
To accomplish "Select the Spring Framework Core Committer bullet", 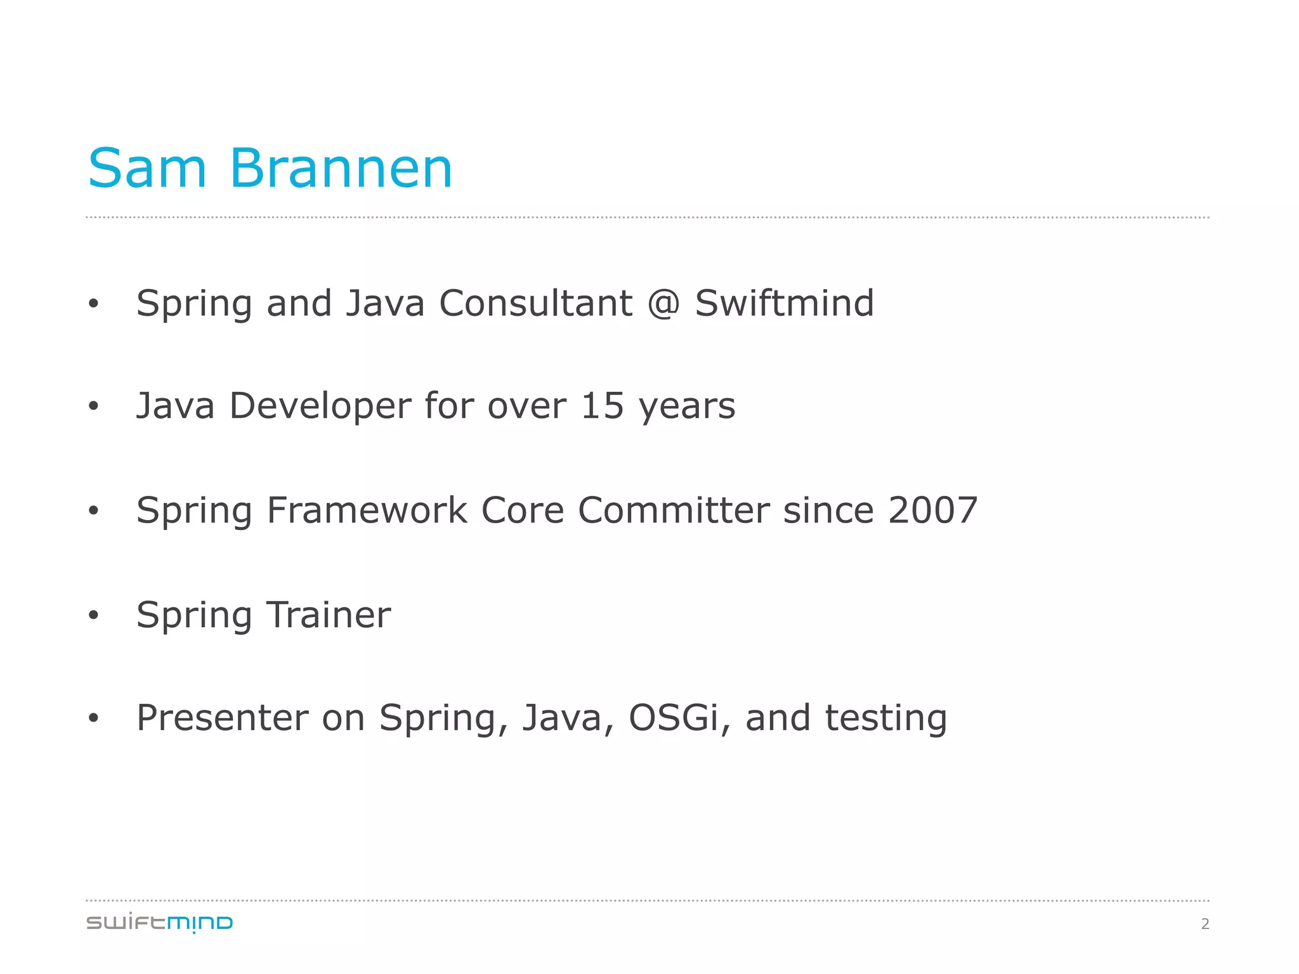I will (x=557, y=510).
